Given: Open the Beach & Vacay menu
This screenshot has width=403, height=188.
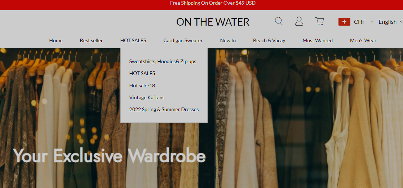Looking at the screenshot, I should pyautogui.click(x=269, y=40).
